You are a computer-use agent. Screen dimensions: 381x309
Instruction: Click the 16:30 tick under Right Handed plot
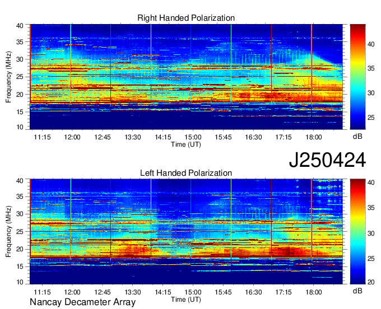(253, 137)
